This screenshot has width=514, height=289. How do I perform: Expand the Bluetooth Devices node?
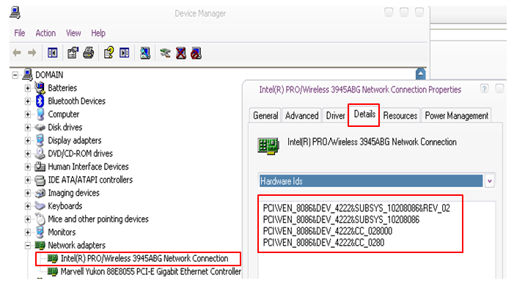tap(28, 101)
